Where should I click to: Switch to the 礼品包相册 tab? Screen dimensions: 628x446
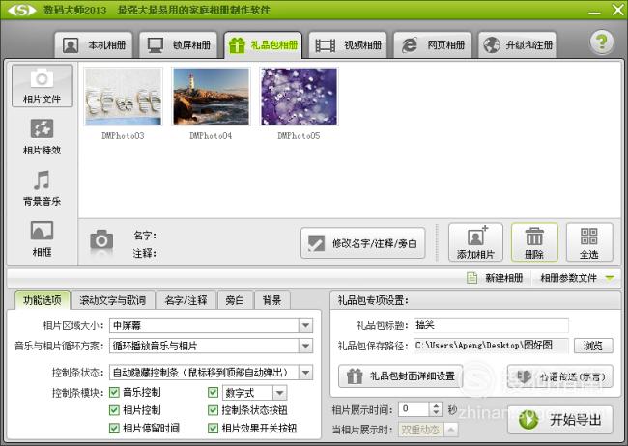coord(263,44)
